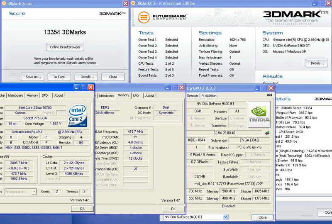The image size is (332, 224).
Task: Select the Level 2 cache 4096 KBytes value
Action: (x=74, y=173)
